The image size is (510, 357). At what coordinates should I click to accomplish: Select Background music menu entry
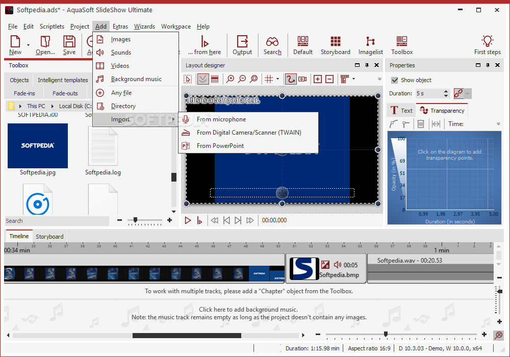tap(136, 79)
